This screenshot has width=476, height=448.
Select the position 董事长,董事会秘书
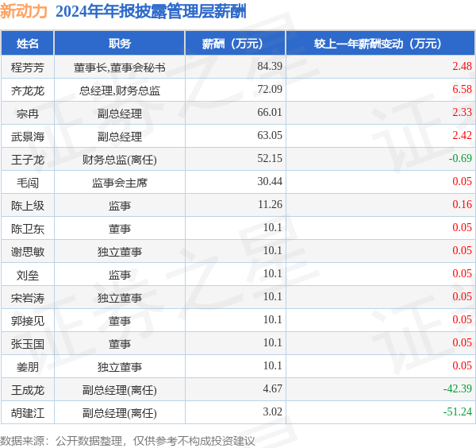(x=120, y=68)
